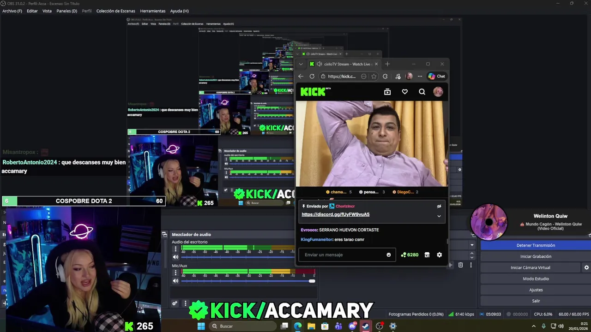Click the Iniciar Cámara Virtual button

coord(530,267)
